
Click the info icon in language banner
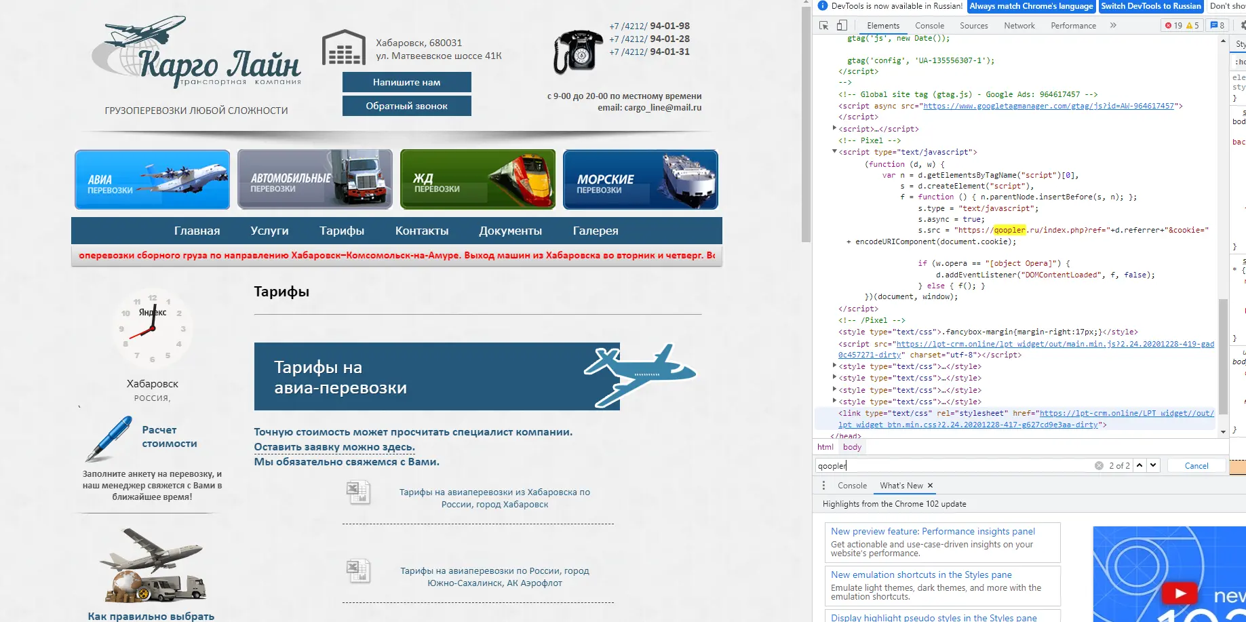[823, 6]
